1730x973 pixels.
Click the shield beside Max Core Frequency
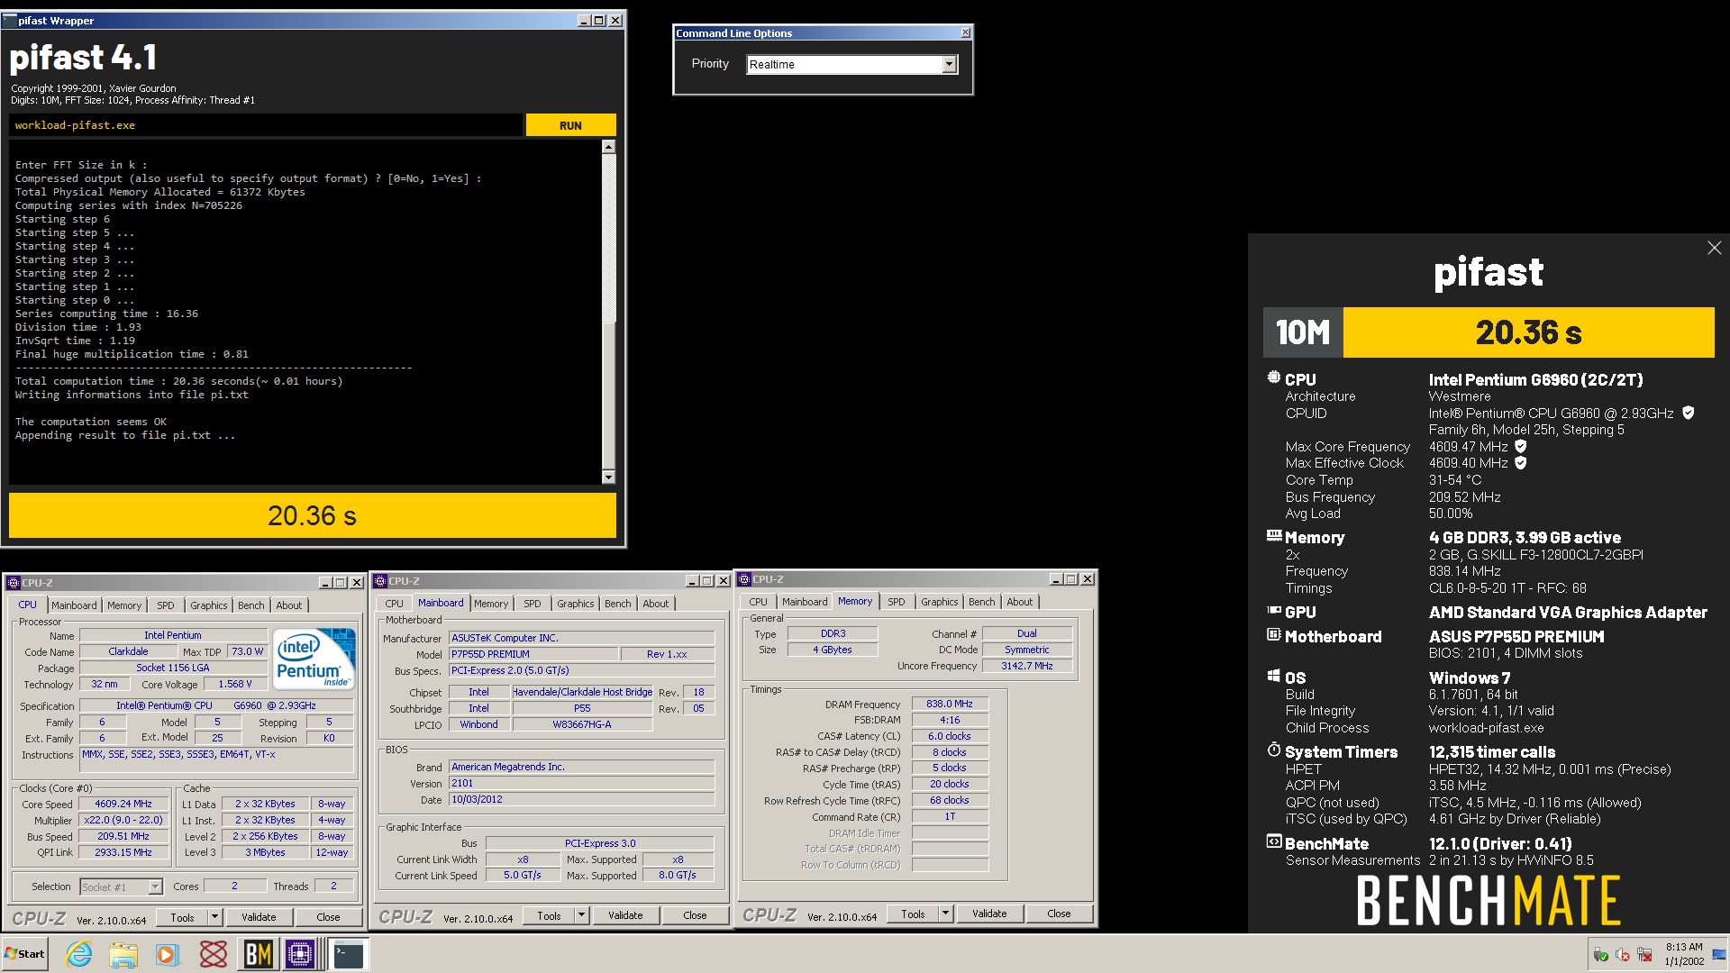[1521, 446]
